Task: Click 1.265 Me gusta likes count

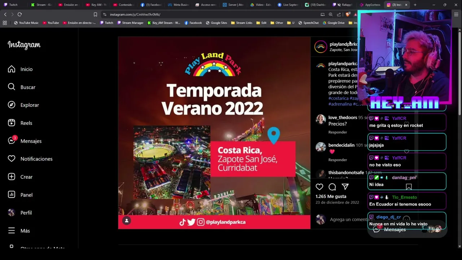Action: [x=331, y=196]
